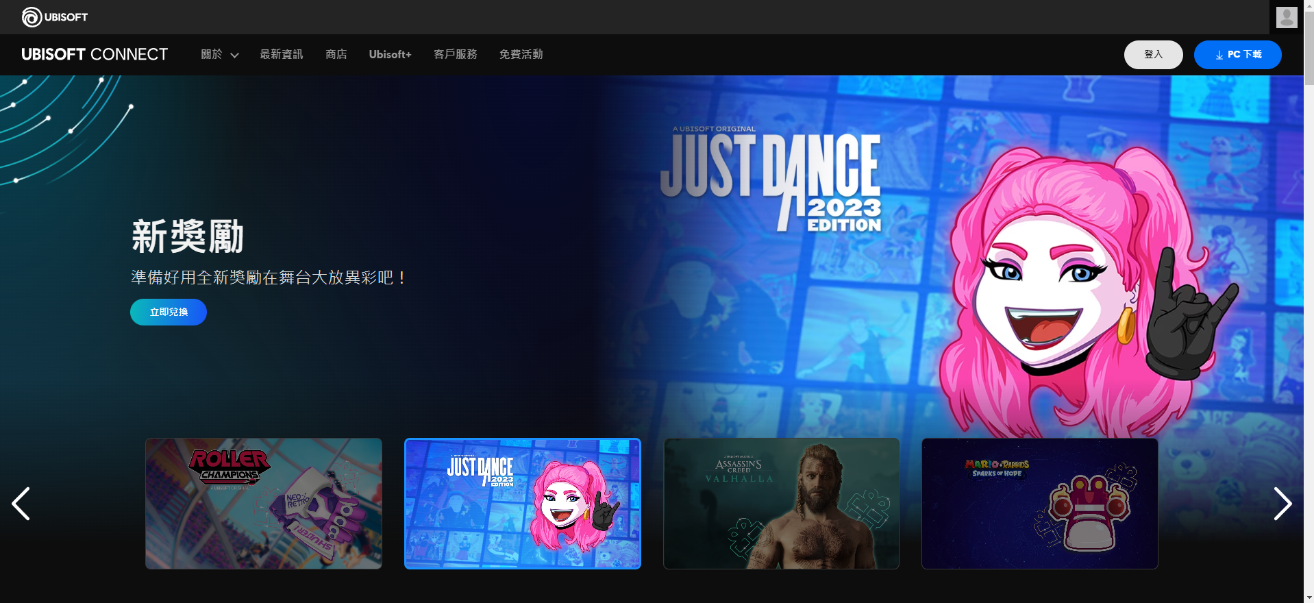
Task: Select the Roller Champions thumbnail
Action: coord(264,504)
